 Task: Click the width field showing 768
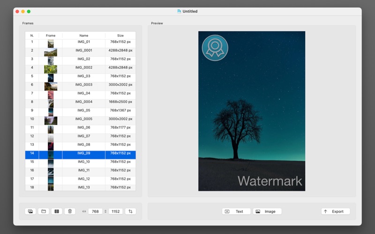[x=95, y=212]
